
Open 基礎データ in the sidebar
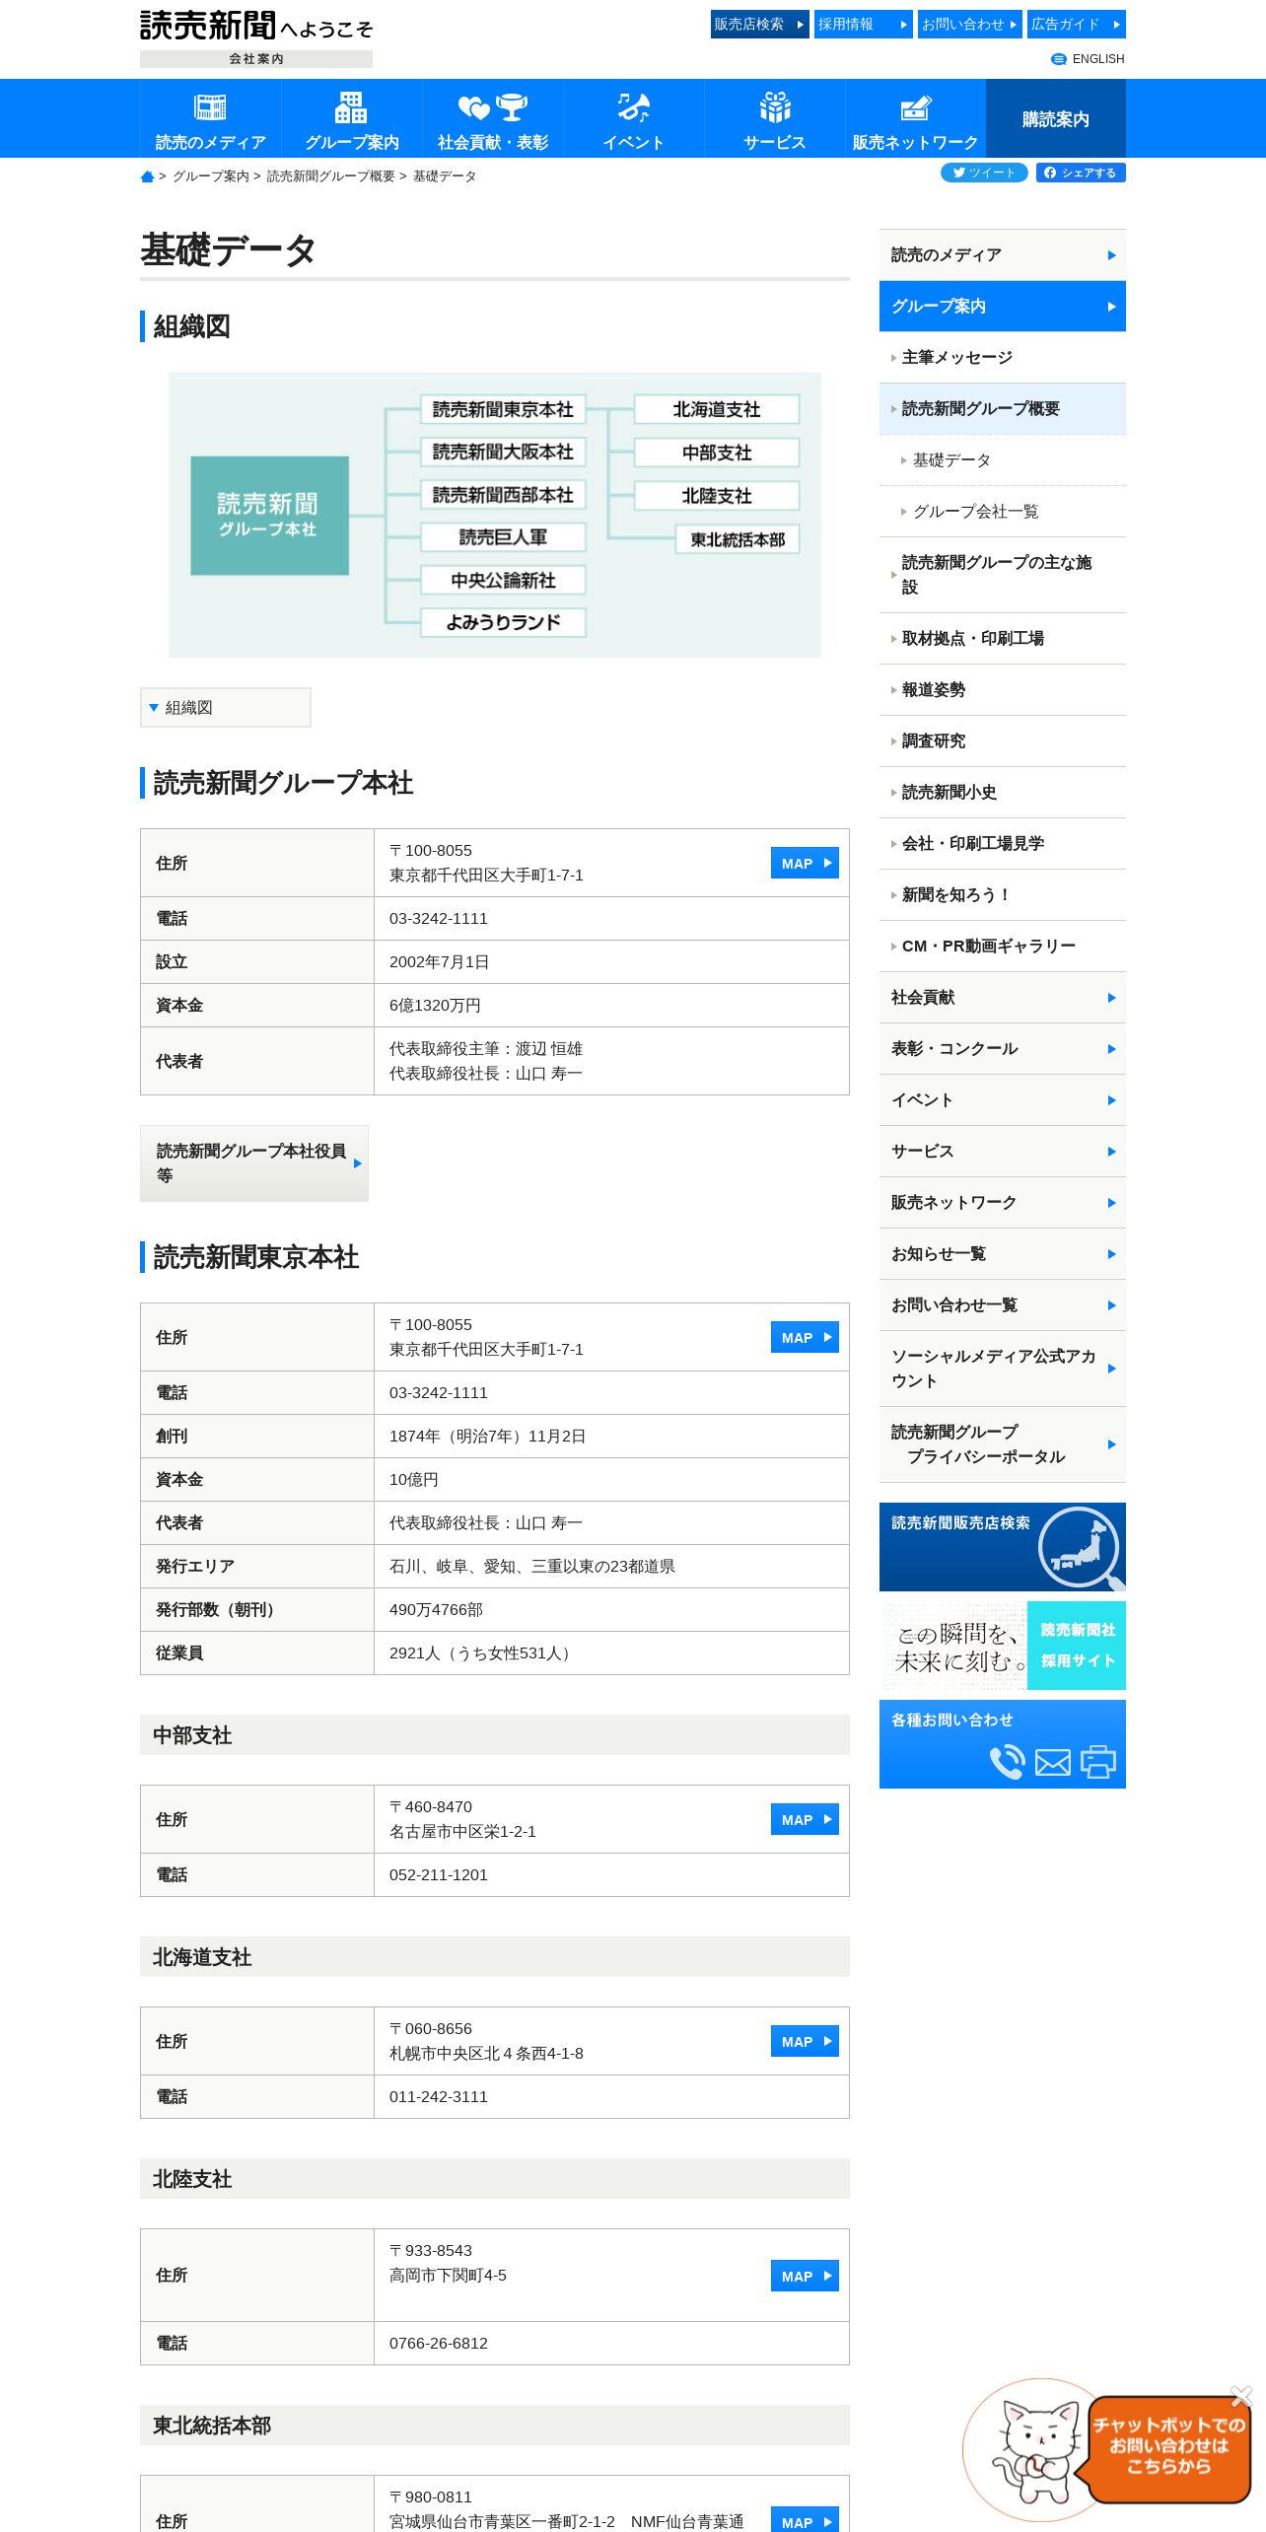tap(1003, 459)
